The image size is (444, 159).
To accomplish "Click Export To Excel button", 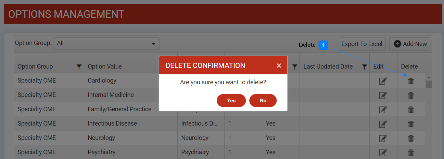I will coord(361,44).
